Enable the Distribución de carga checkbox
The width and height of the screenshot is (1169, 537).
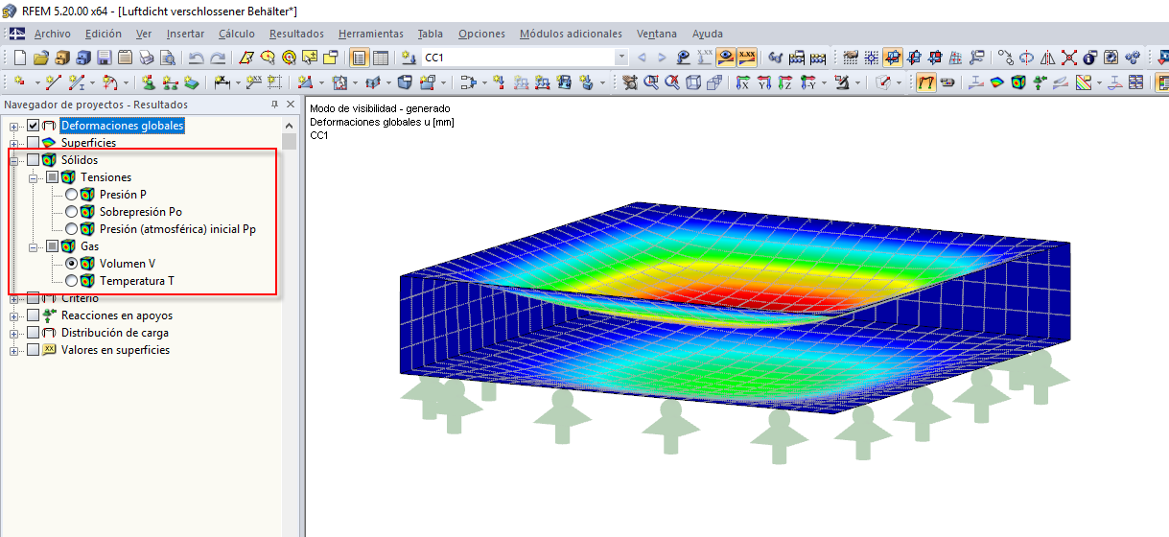tap(34, 333)
